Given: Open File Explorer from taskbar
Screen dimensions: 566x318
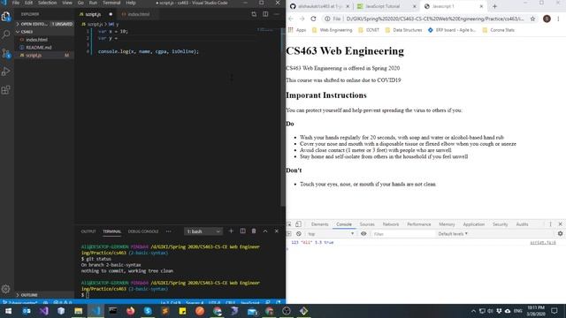Looking at the screenshot, I should coord(78,311).
